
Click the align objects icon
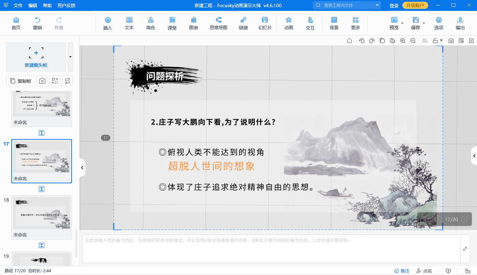(425, 41)
